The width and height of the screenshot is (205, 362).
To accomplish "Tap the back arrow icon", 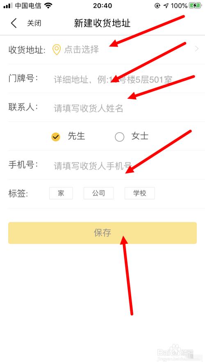I will point(14,23).
